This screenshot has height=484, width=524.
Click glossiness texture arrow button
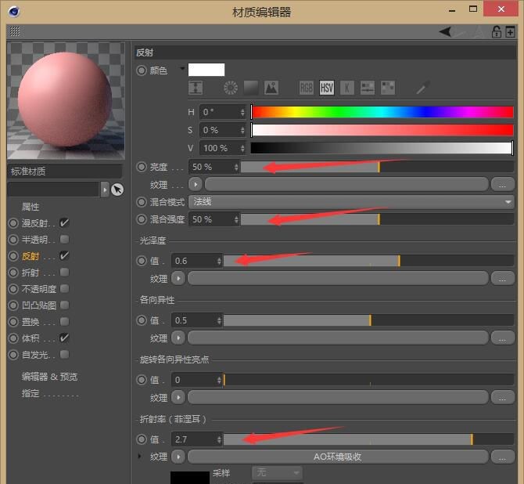point(178,279)
